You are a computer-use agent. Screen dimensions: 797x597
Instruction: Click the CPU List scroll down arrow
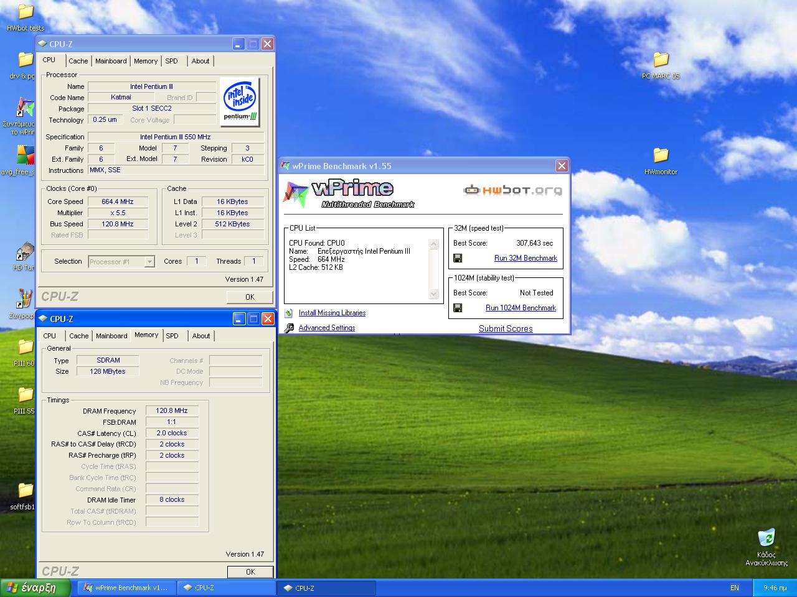(434, 294)
